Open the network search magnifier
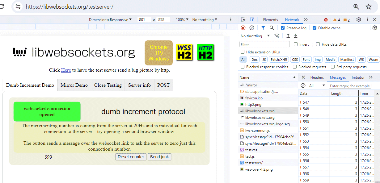This screenshot has width=380, height=183. 272,28
